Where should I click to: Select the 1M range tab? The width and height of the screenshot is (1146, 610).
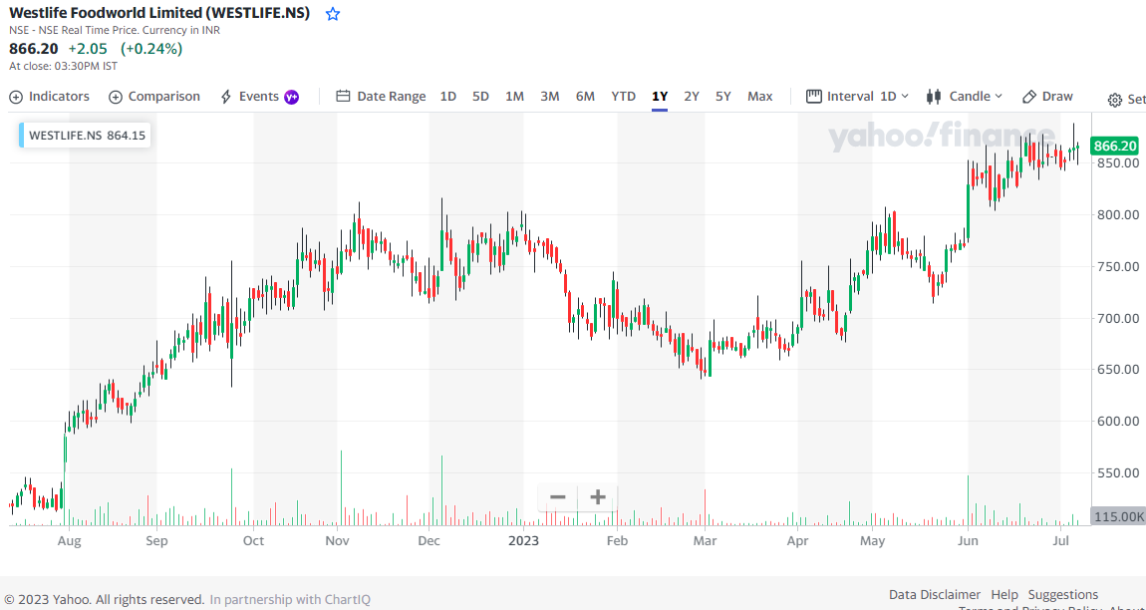pyautogui.click(x=514, y=97)
